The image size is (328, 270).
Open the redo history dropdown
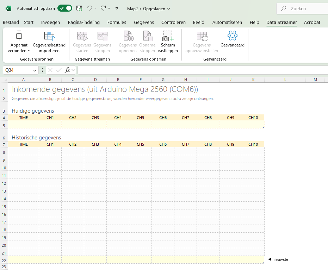[x=109, y=8]
